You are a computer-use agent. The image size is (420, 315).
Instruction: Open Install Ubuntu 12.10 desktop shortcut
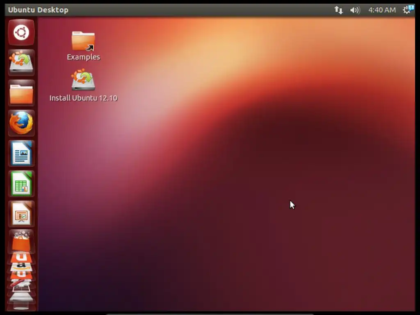point(83,85)
